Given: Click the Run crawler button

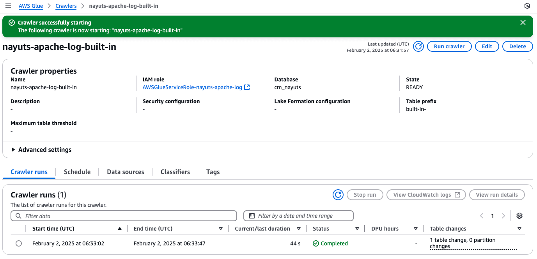Looking at the screenshot, I should coord(449,46).
